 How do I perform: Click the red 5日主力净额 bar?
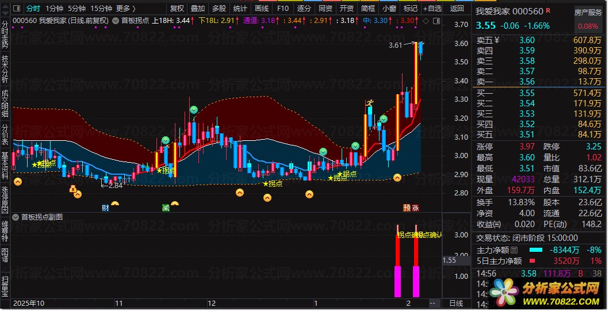[x=532, y=261]
